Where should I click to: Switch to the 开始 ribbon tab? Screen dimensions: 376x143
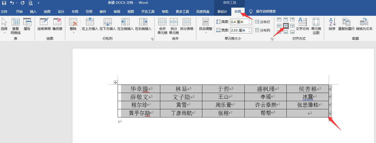pos(19,11)
